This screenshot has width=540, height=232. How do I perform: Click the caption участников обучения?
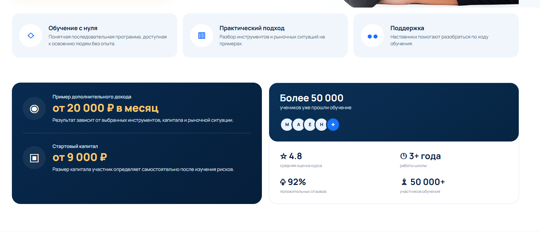(420, 192)
